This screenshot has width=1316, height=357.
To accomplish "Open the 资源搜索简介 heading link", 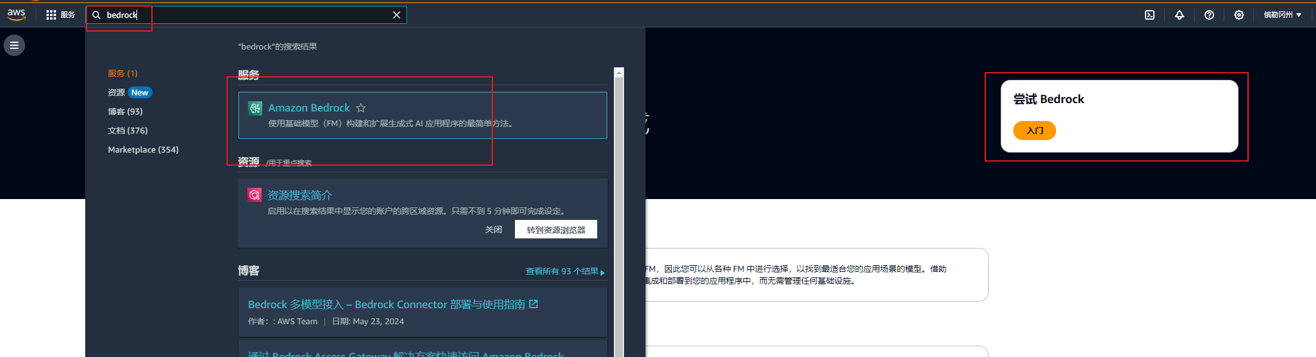I will [x=299, y=195].
